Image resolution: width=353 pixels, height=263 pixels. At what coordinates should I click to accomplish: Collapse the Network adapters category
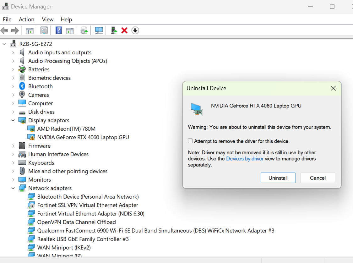13,188
